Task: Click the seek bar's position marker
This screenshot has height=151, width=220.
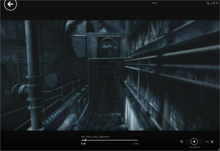Action: 86,140
